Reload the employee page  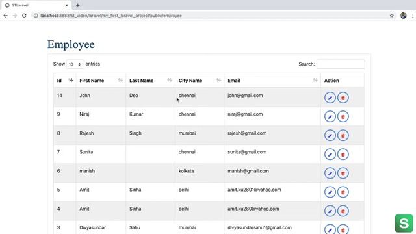coord(24,16)
